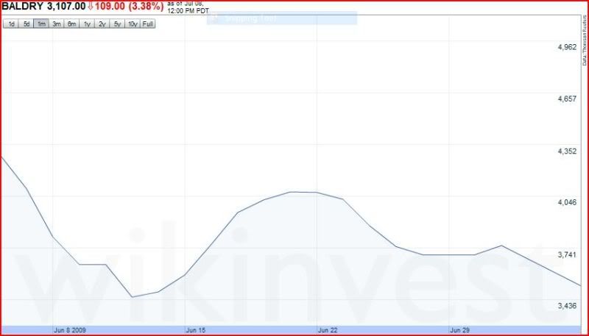Viewport: 589px width, 336px height.
Task: Click the 4,962 axis label
Action: pyautogui.click(x=567, y=47)
